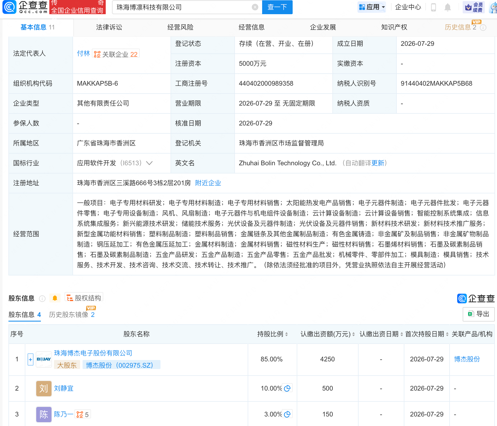Open the BOJAY company logo thumbnail
Image resolution: width=497 pixels, height=426 pixels.
(x=44, y=359)
